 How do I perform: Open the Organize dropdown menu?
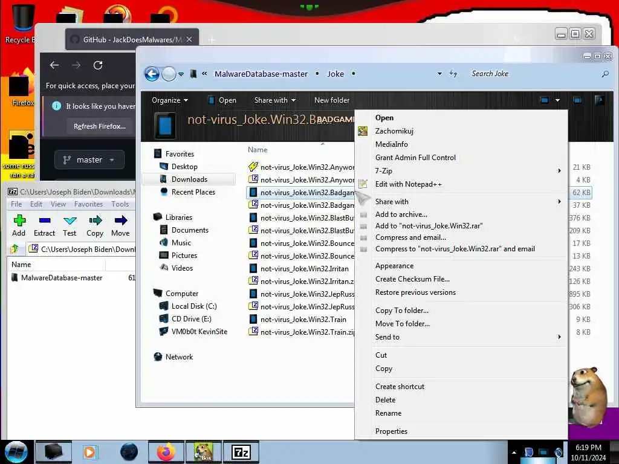[170, 100]
